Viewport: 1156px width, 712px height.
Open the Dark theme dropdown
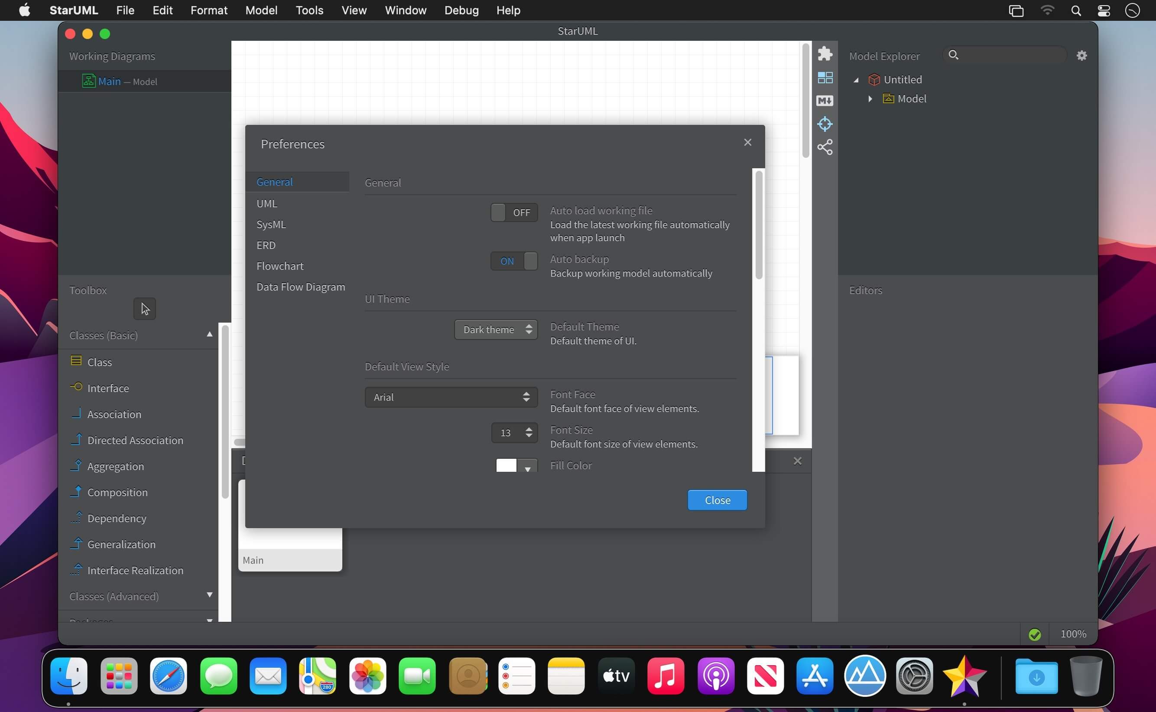[x=495, y=329]
